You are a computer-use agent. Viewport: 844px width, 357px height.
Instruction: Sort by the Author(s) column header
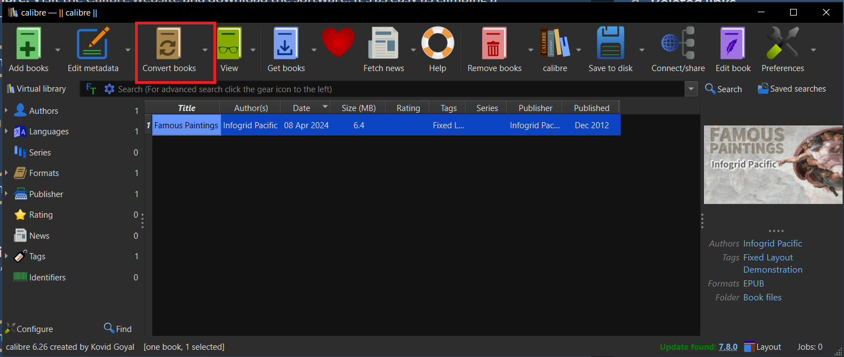tap(251, 107)
